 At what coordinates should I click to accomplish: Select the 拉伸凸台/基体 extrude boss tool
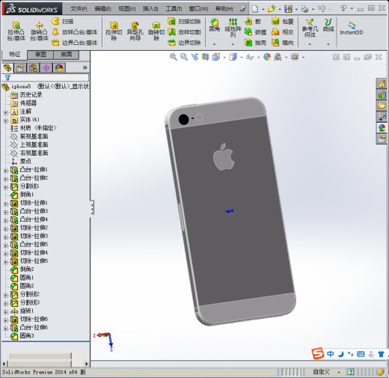pos(16,31)
